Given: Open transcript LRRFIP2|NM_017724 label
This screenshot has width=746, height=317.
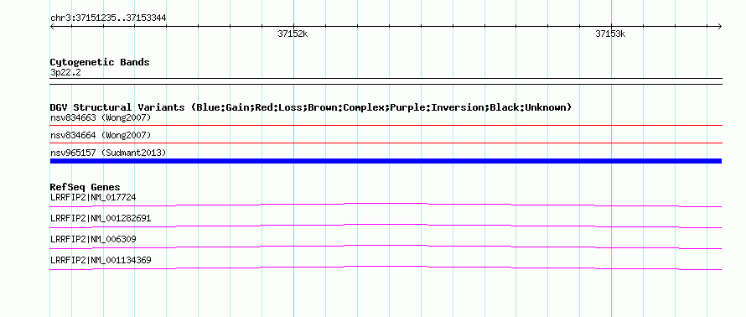Looking at the screenshot, I should [x=94, y=197].
